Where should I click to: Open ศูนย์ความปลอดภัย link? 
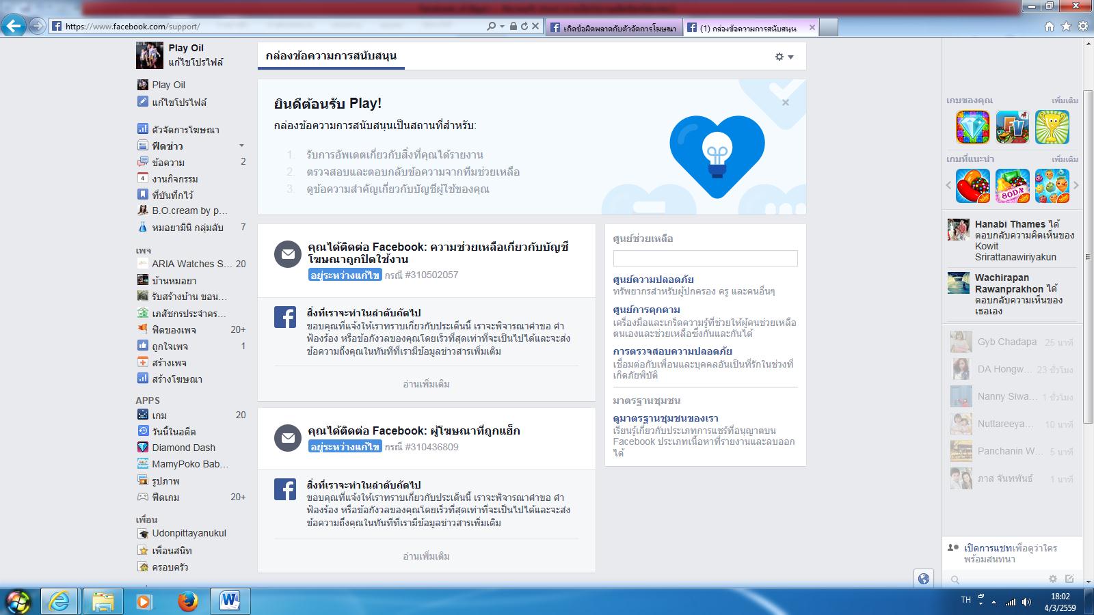653,279
